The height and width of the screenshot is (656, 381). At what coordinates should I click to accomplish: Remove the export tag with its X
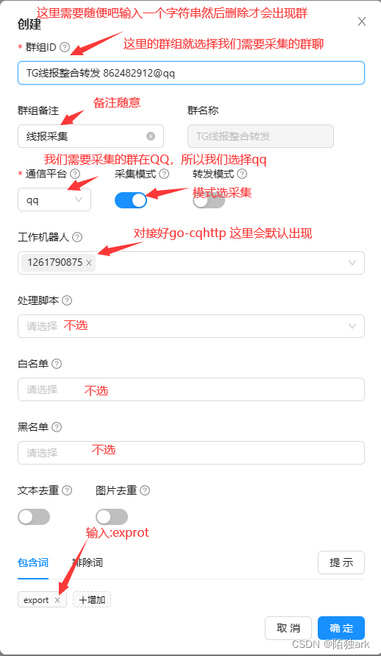tap(57, 600)
